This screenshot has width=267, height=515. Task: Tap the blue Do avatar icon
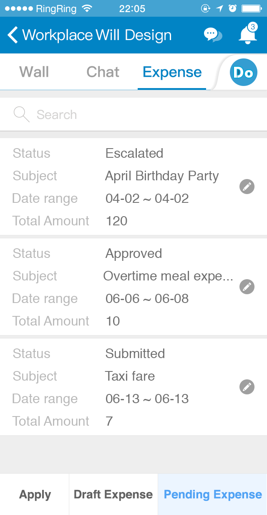tap(244, 73)
